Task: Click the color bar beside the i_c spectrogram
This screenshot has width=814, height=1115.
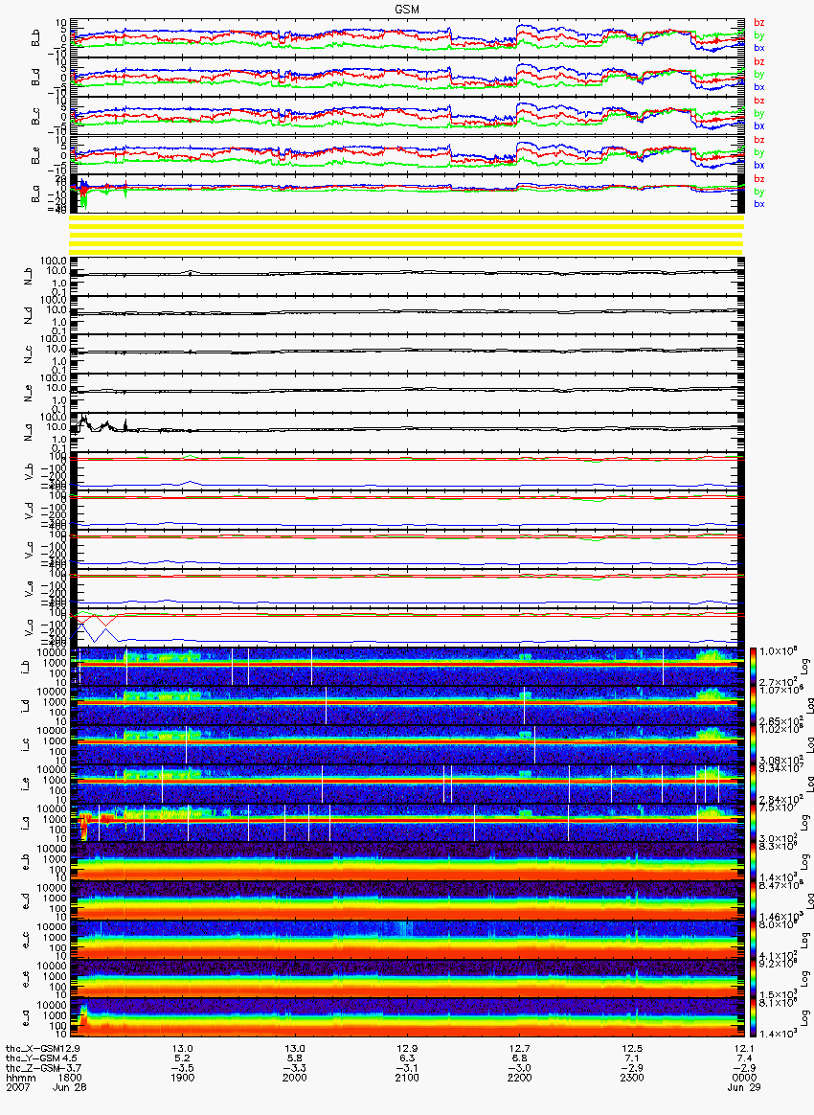Action: [x=753, y=744]
